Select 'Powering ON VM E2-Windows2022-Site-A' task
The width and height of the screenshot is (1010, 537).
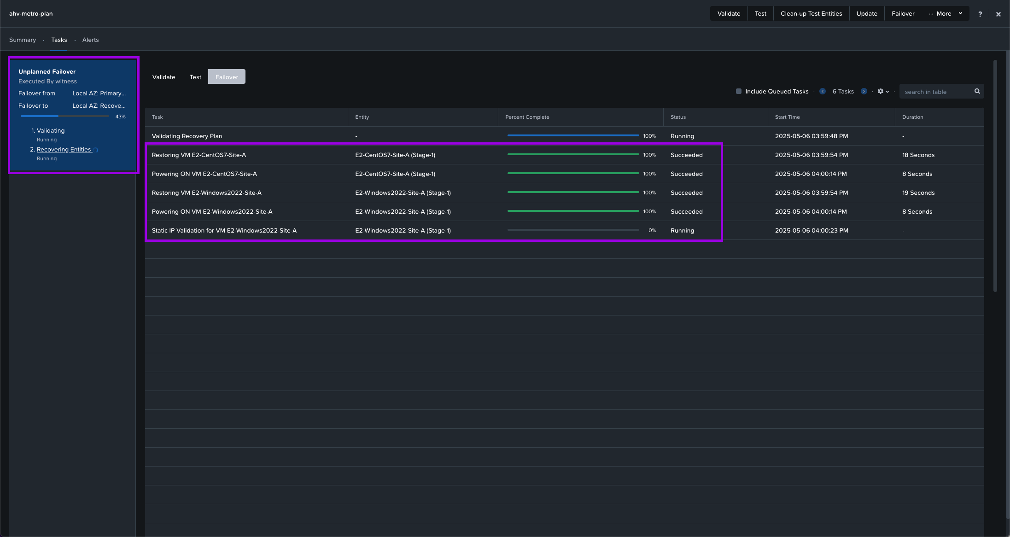565,211
